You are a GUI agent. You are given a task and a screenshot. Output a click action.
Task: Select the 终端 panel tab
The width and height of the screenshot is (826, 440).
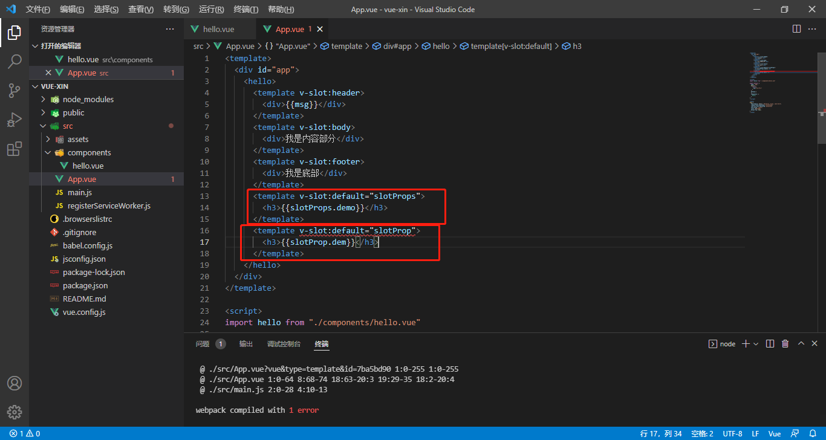[x=322, y=343]
